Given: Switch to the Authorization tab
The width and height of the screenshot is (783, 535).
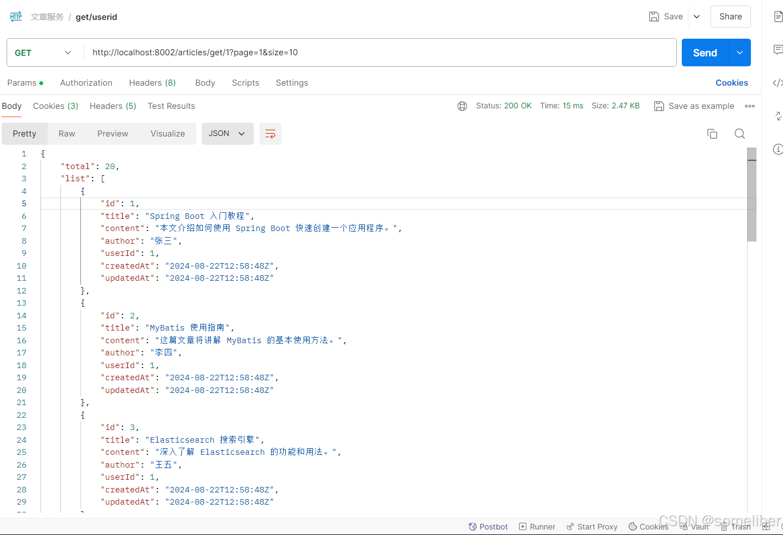Looking at the screenshot, I should (86, 83).
